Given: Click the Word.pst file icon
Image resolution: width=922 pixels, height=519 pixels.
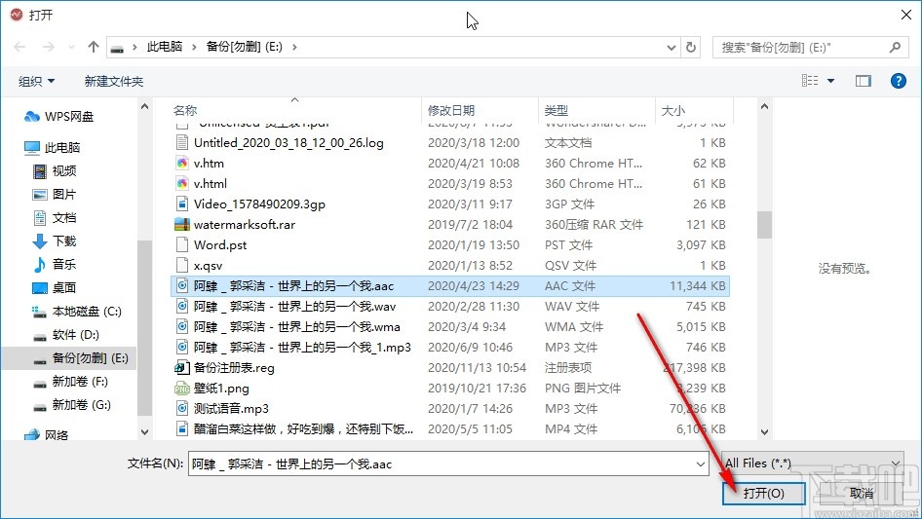Looking at the screenshot, I should pos(182,245).
